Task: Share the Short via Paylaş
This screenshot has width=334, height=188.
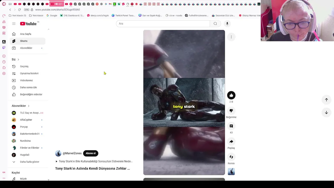Action: pos(231,142)
